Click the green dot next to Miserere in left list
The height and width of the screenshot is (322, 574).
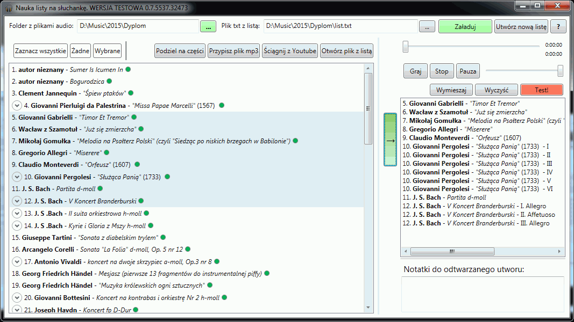107,152
